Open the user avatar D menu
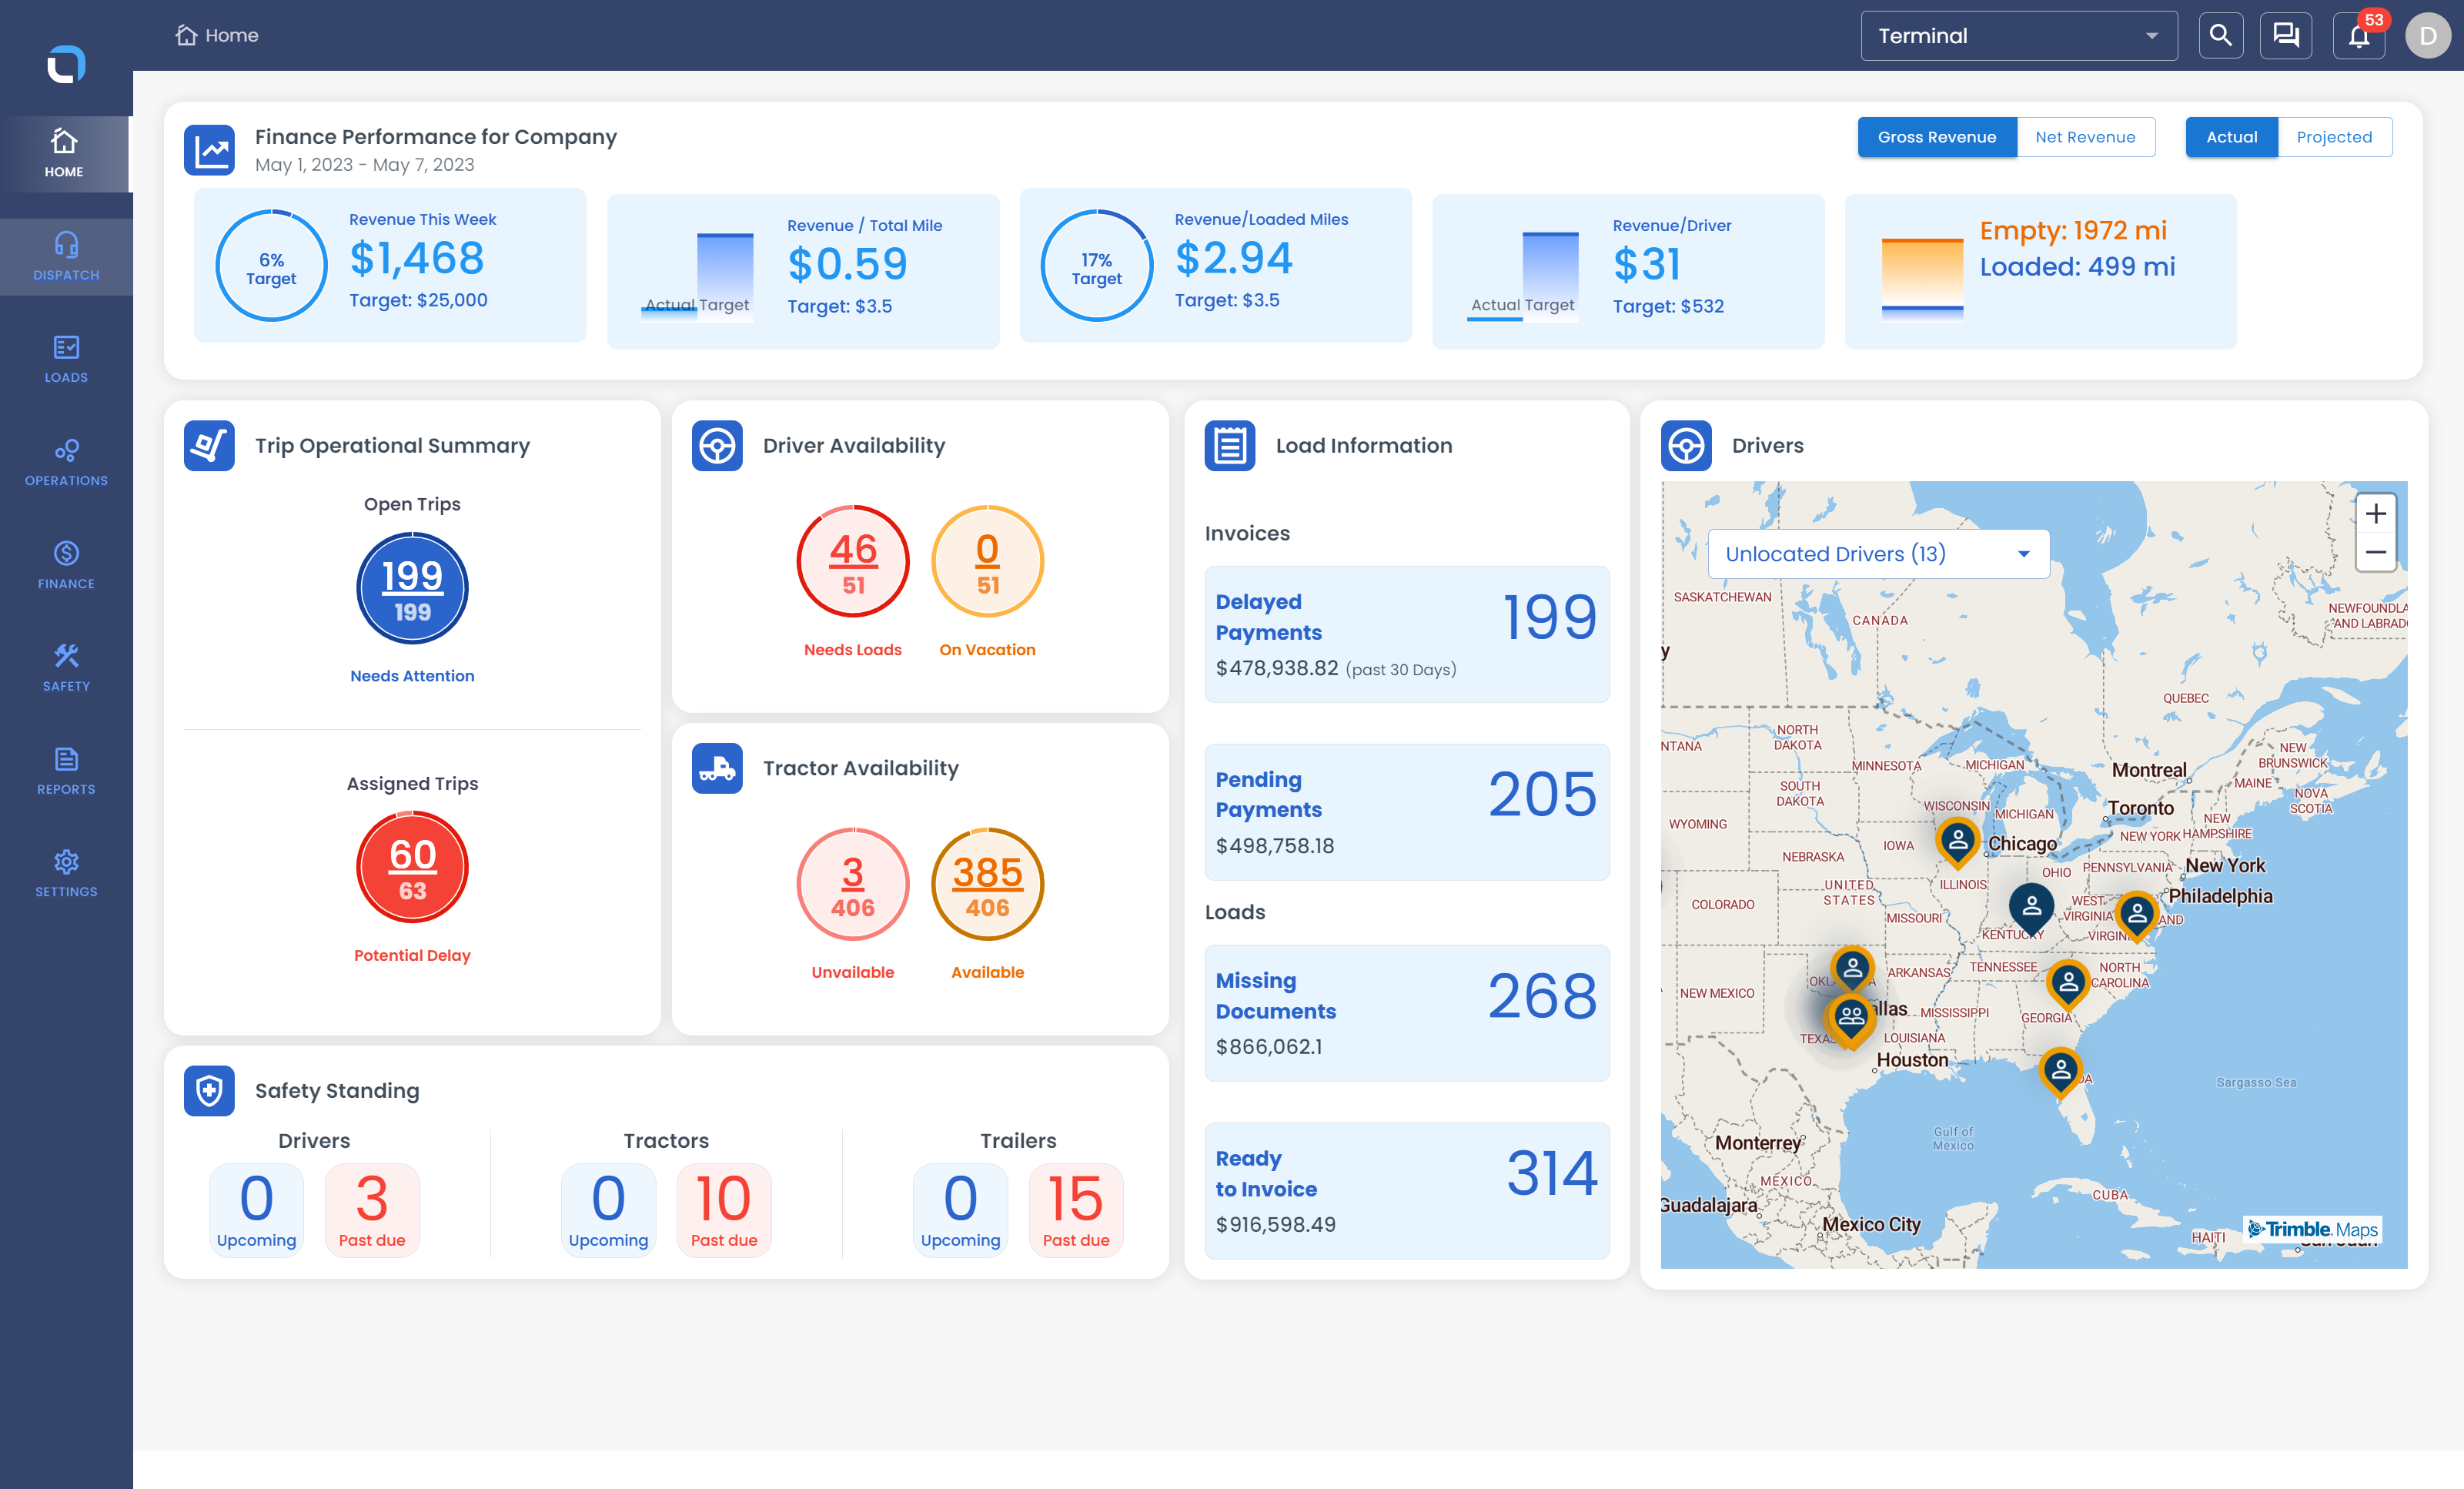Image resolution: width=2464 pixels, height=1489 pixels. point(2428,36)
